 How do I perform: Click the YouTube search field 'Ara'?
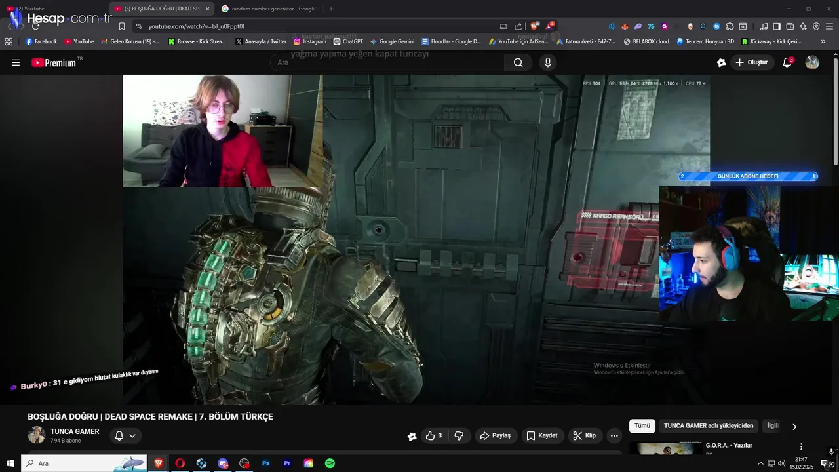point(387,62)
